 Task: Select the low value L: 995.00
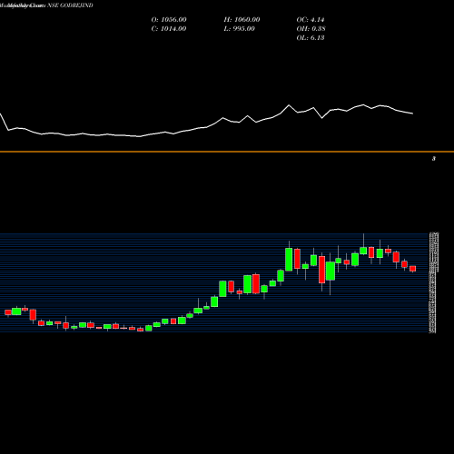tap(240, 29)
